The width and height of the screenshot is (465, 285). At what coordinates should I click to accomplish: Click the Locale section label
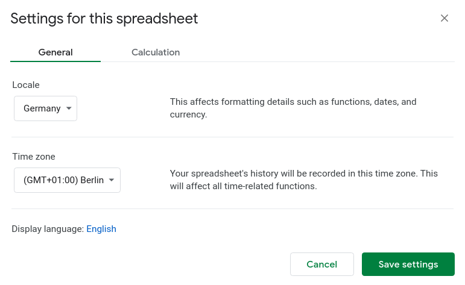click(x=26, y=85)
